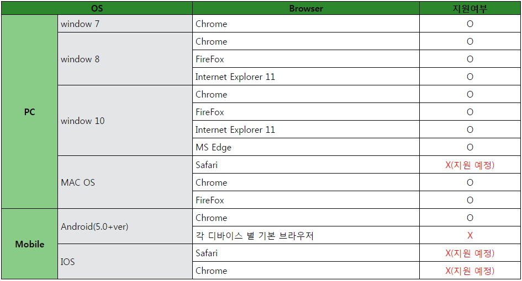This screenshot has width=522, height=281.
Task: Select the window 10 cell
Action: (x=125, y=121)
